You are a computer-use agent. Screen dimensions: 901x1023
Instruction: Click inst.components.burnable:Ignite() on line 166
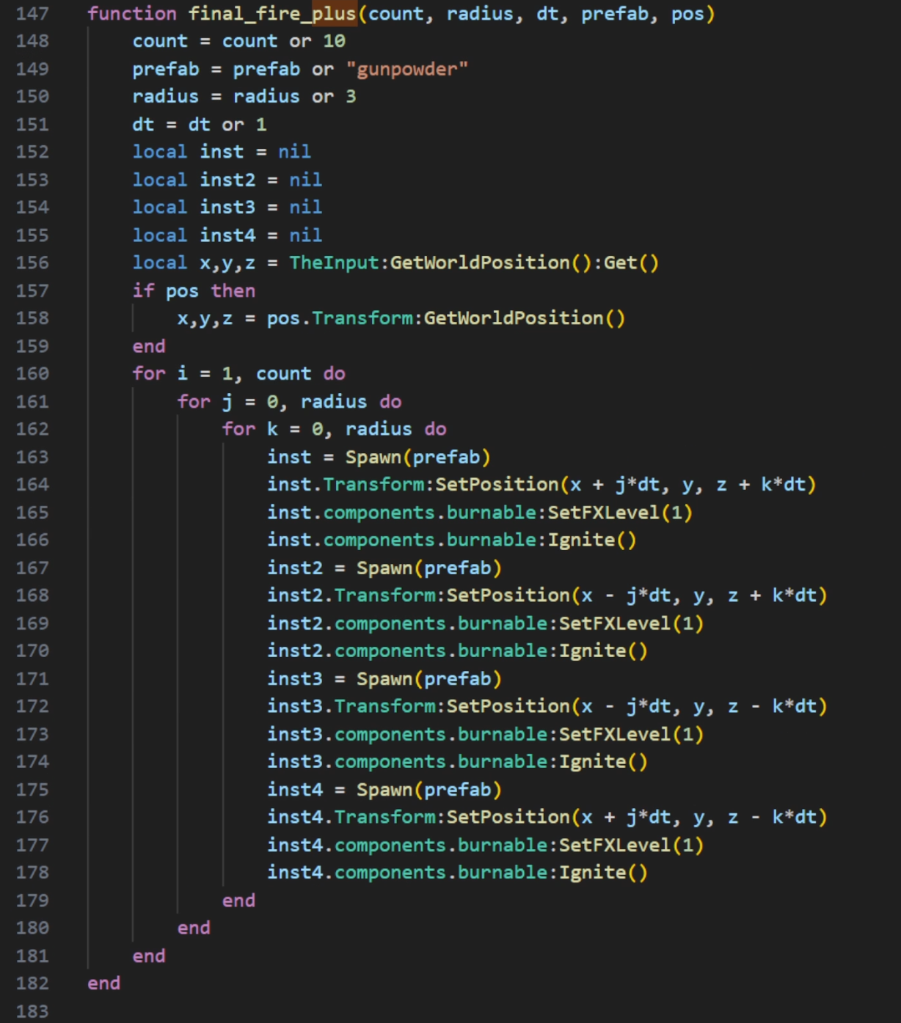452,540
